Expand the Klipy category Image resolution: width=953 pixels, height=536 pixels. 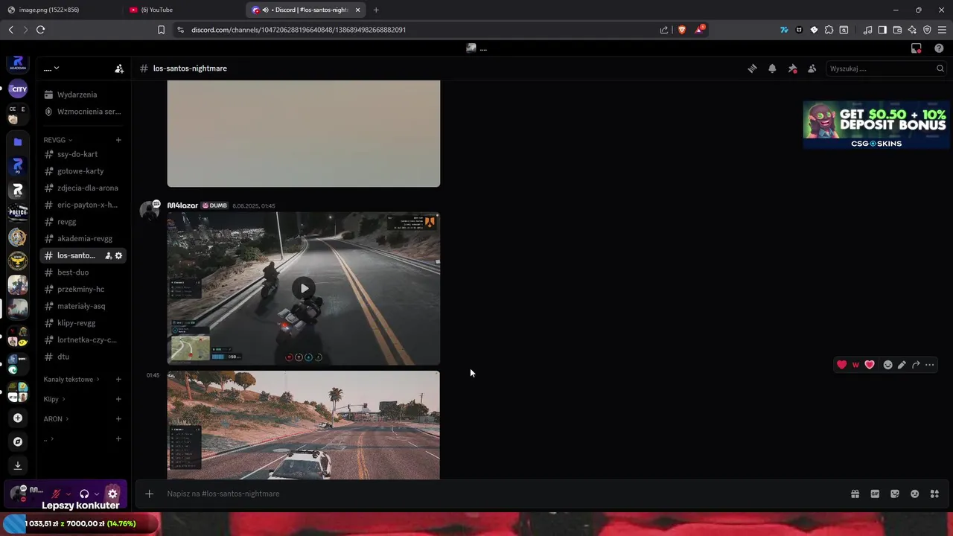tap(54, 399)
